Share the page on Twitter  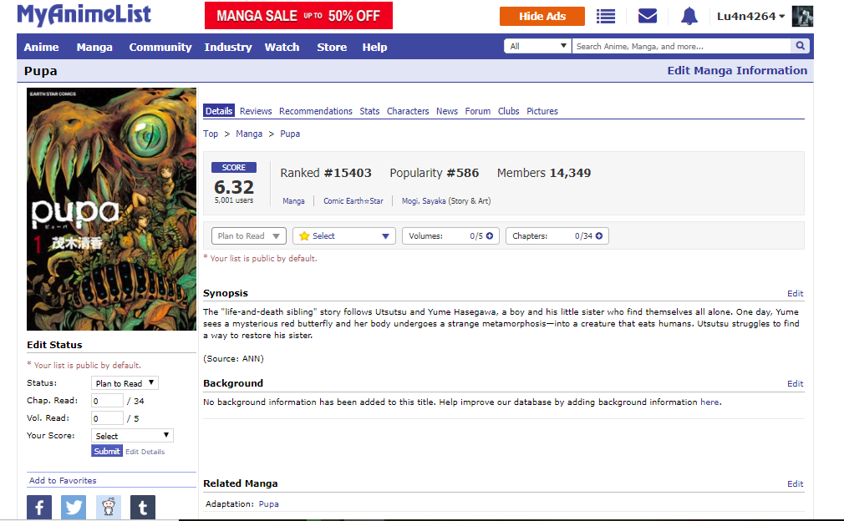click(74, 507)
